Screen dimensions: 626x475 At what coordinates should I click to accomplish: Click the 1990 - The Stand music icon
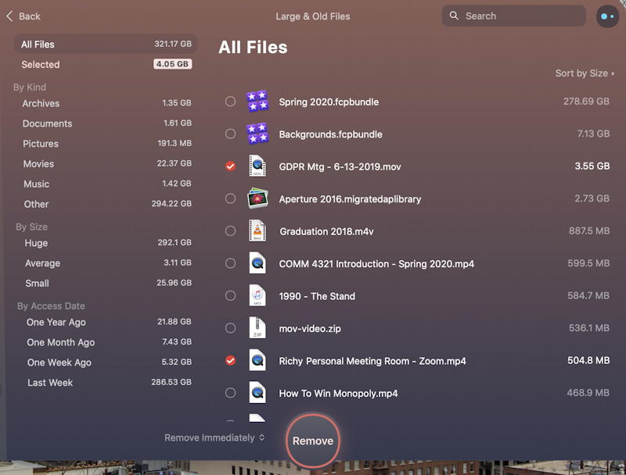(x=257, y=295)
